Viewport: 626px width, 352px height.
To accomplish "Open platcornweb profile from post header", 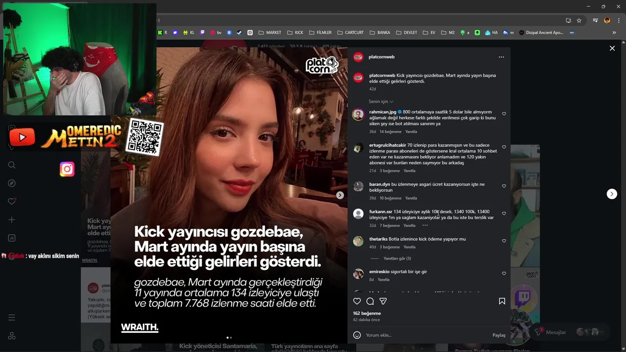I will coord(381,57).
